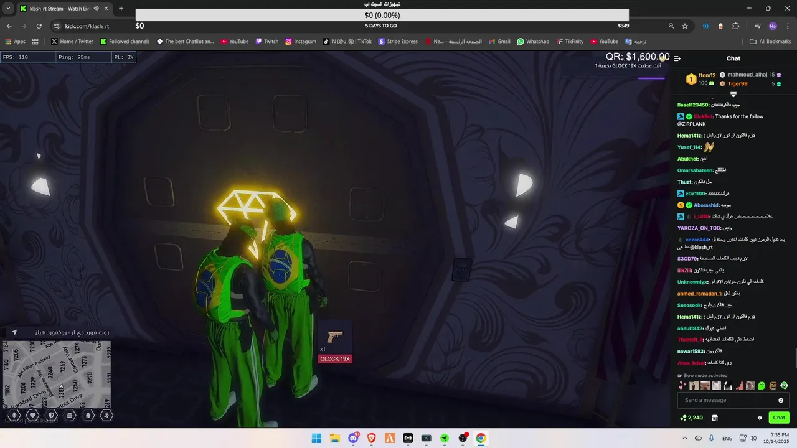
Task: Open mahmoud_alhaj's profile in the leaderboard
Action: pyautogui.click(x=747, y=75)
